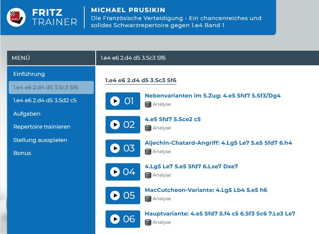Start video 03 Aljechin-Chatard-Angriff
Screen dimensions: 319x234
[x=122, y=148]
